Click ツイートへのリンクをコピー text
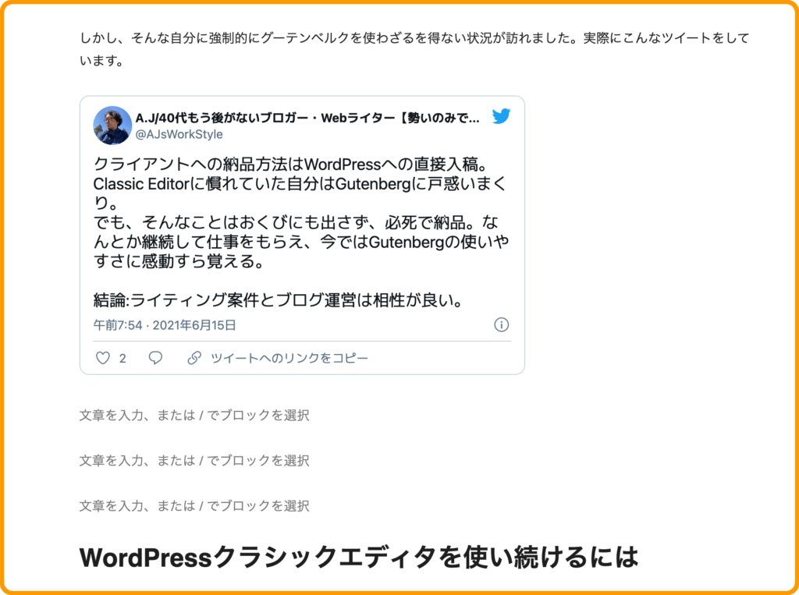This screenshot has height=595, width=799. coord(289,358)
